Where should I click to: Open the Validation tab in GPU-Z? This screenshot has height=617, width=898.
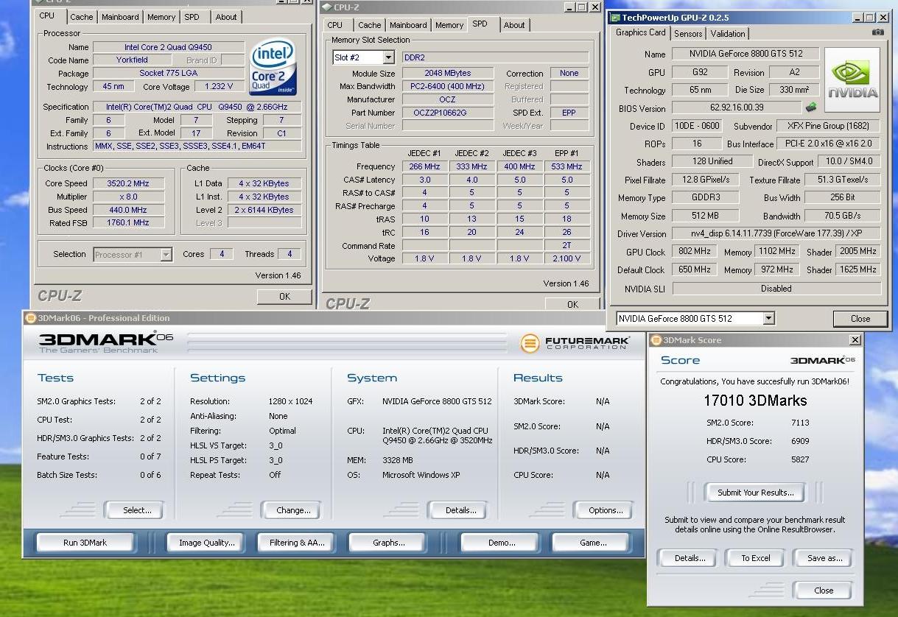(x=728, y=34)
